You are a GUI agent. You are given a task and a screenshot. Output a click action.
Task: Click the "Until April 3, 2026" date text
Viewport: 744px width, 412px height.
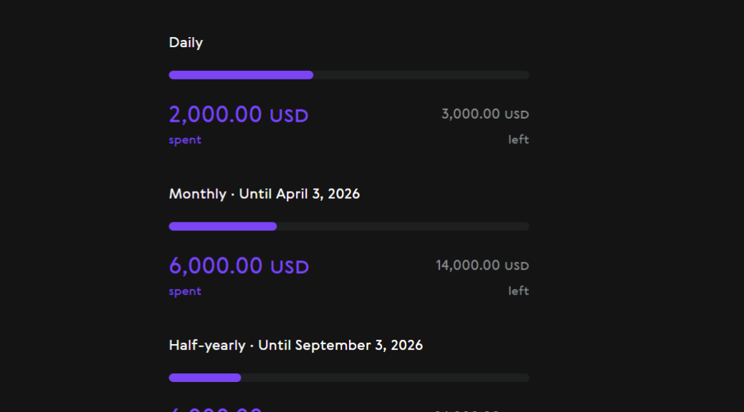pyautogui.click(x=299, y=194)
